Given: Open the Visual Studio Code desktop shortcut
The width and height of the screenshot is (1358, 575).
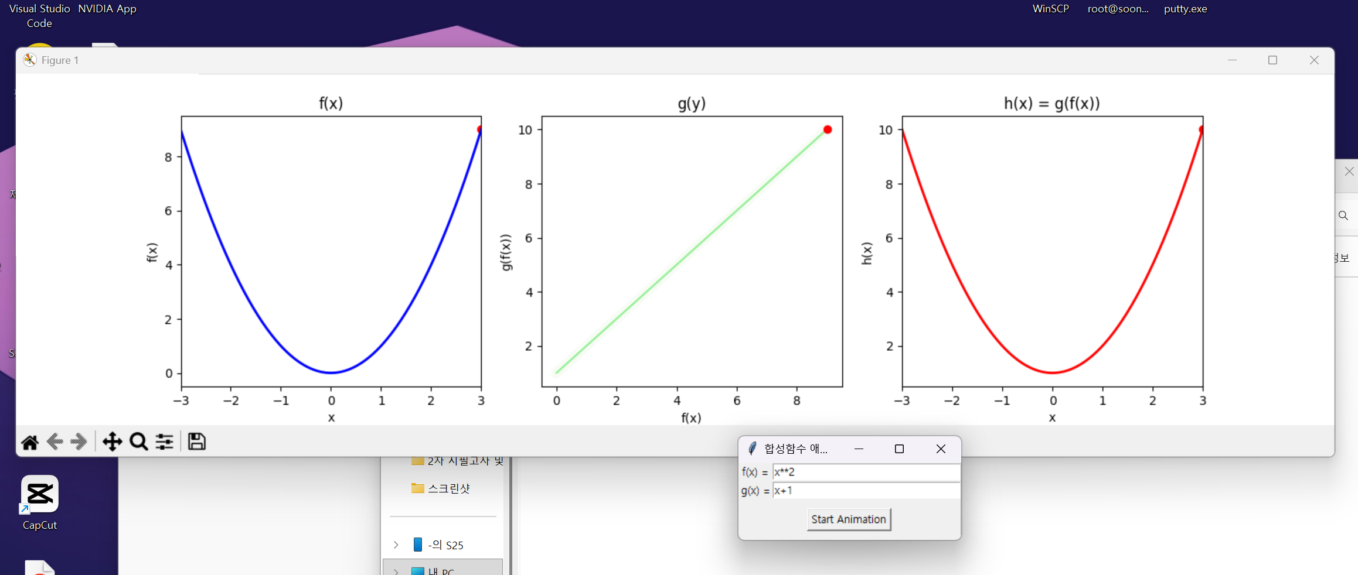Looking at the screenshot, I should point(39,16).
